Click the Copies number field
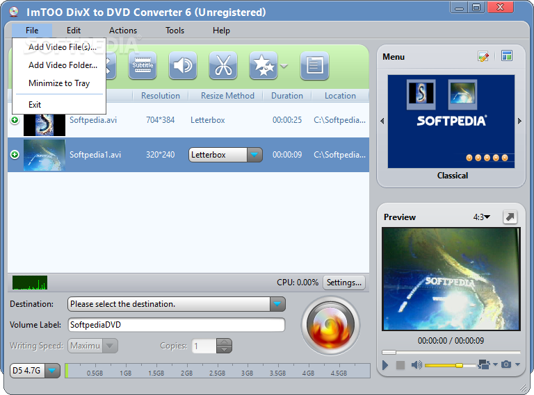The image size is (534, 395). point(204,346)
